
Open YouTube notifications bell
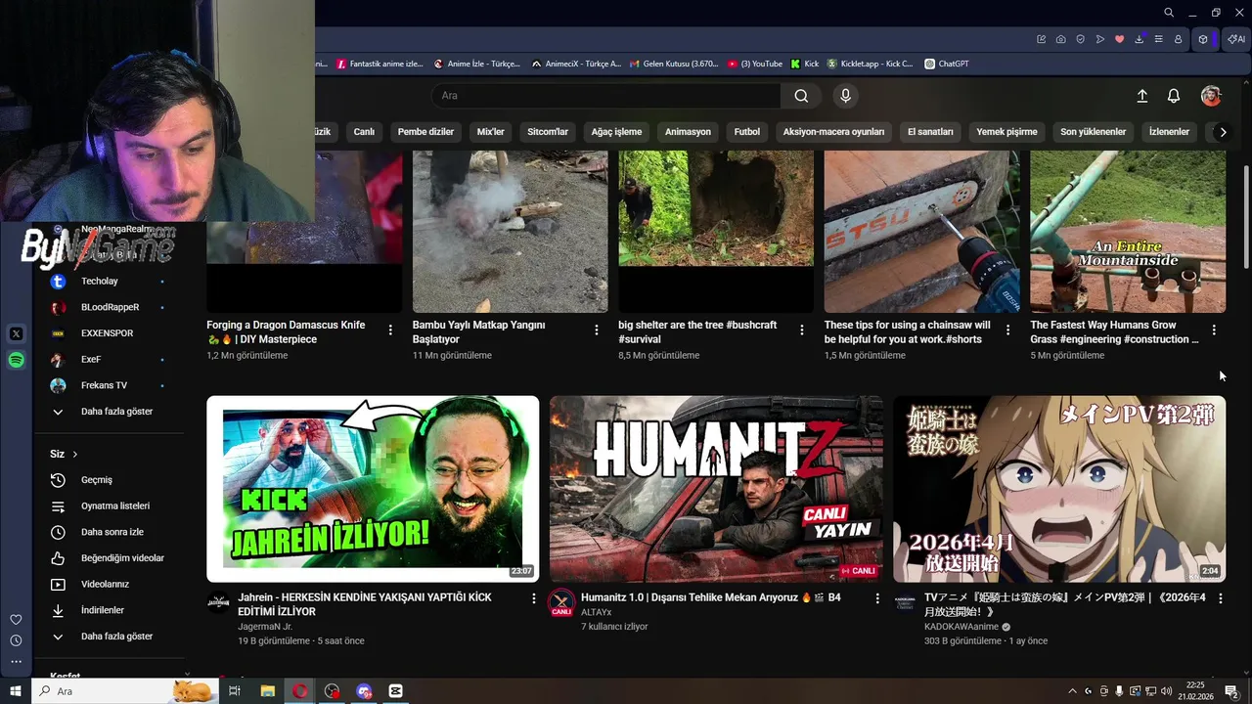click(x=1174, y=96)
